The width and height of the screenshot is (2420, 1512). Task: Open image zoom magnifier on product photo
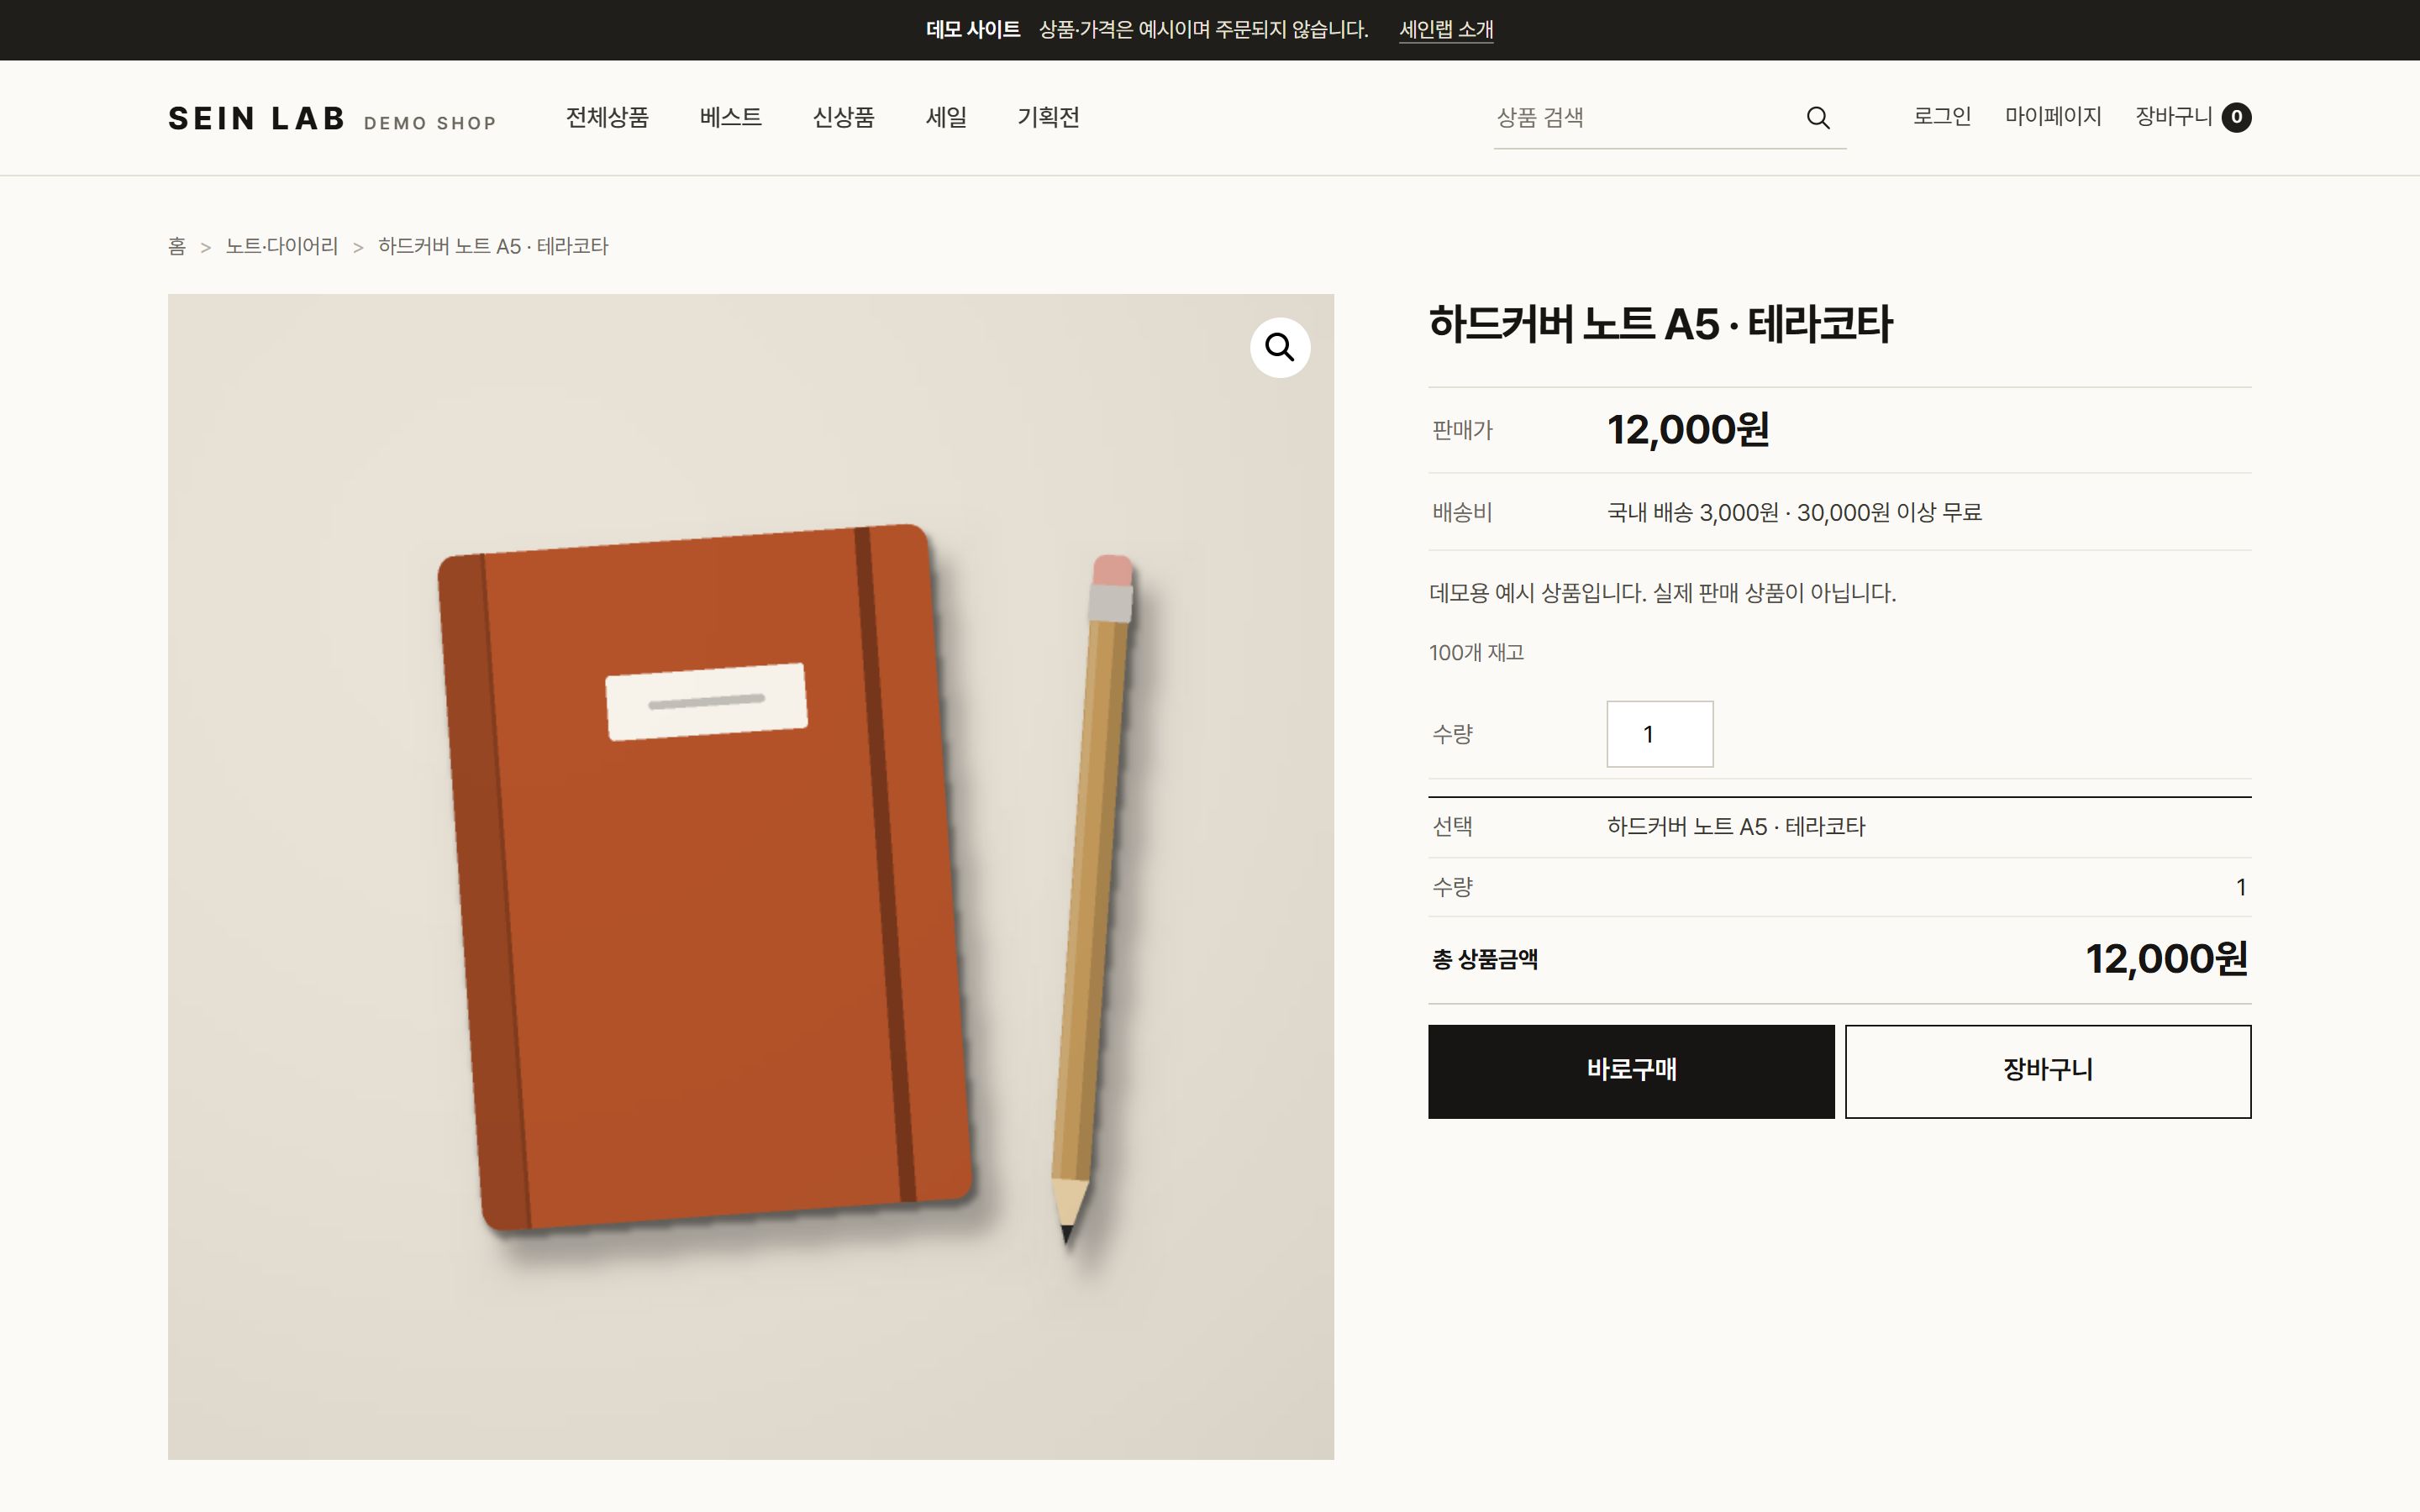[x=1280, y=347]
